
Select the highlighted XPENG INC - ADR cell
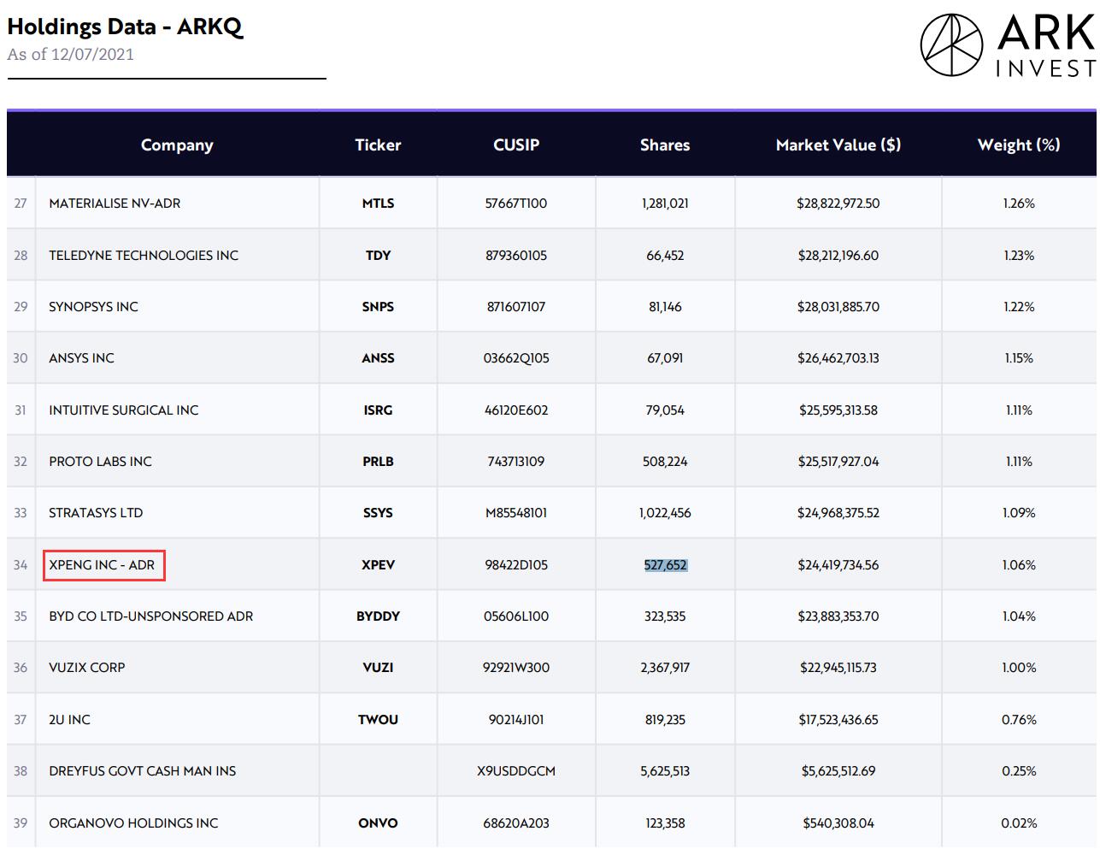pyautogui.click(x=103, y=564)
